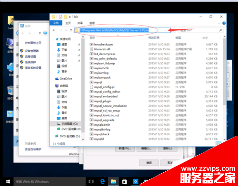Screen dimensions: 238x186
Task: Open 桌面 under 快速访问
Action: pos(64,45)
